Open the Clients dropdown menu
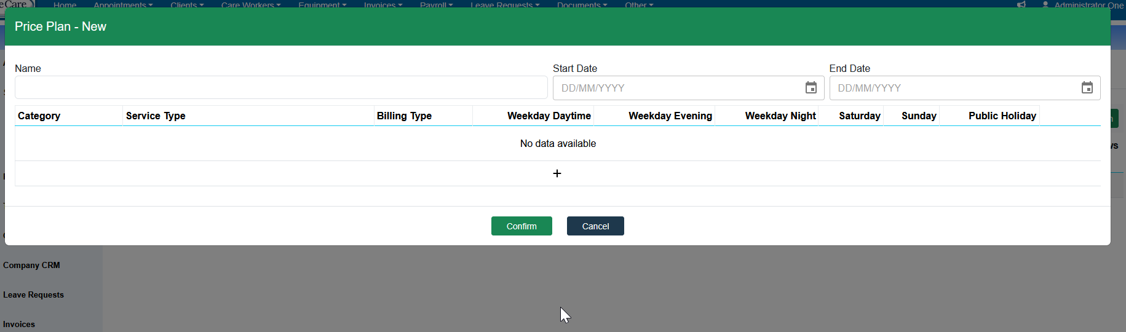 [x=187, y=4]
